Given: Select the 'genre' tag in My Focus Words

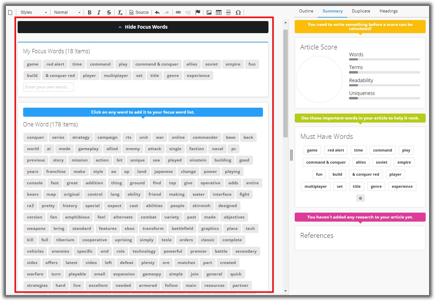Looking at the screenshot, I should point(173,76).
